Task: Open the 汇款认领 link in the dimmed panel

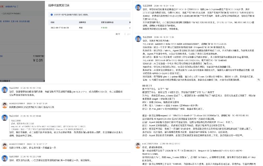Action: pos(14,21)
